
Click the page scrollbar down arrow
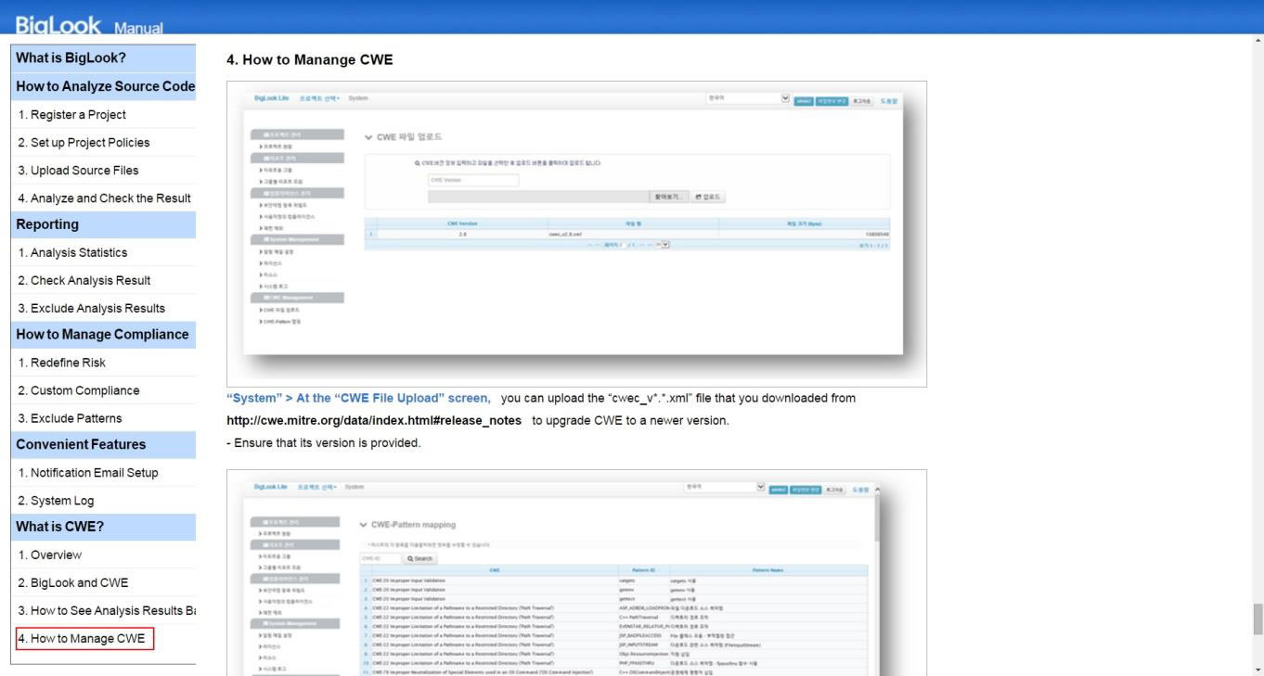coord(1258,669)
